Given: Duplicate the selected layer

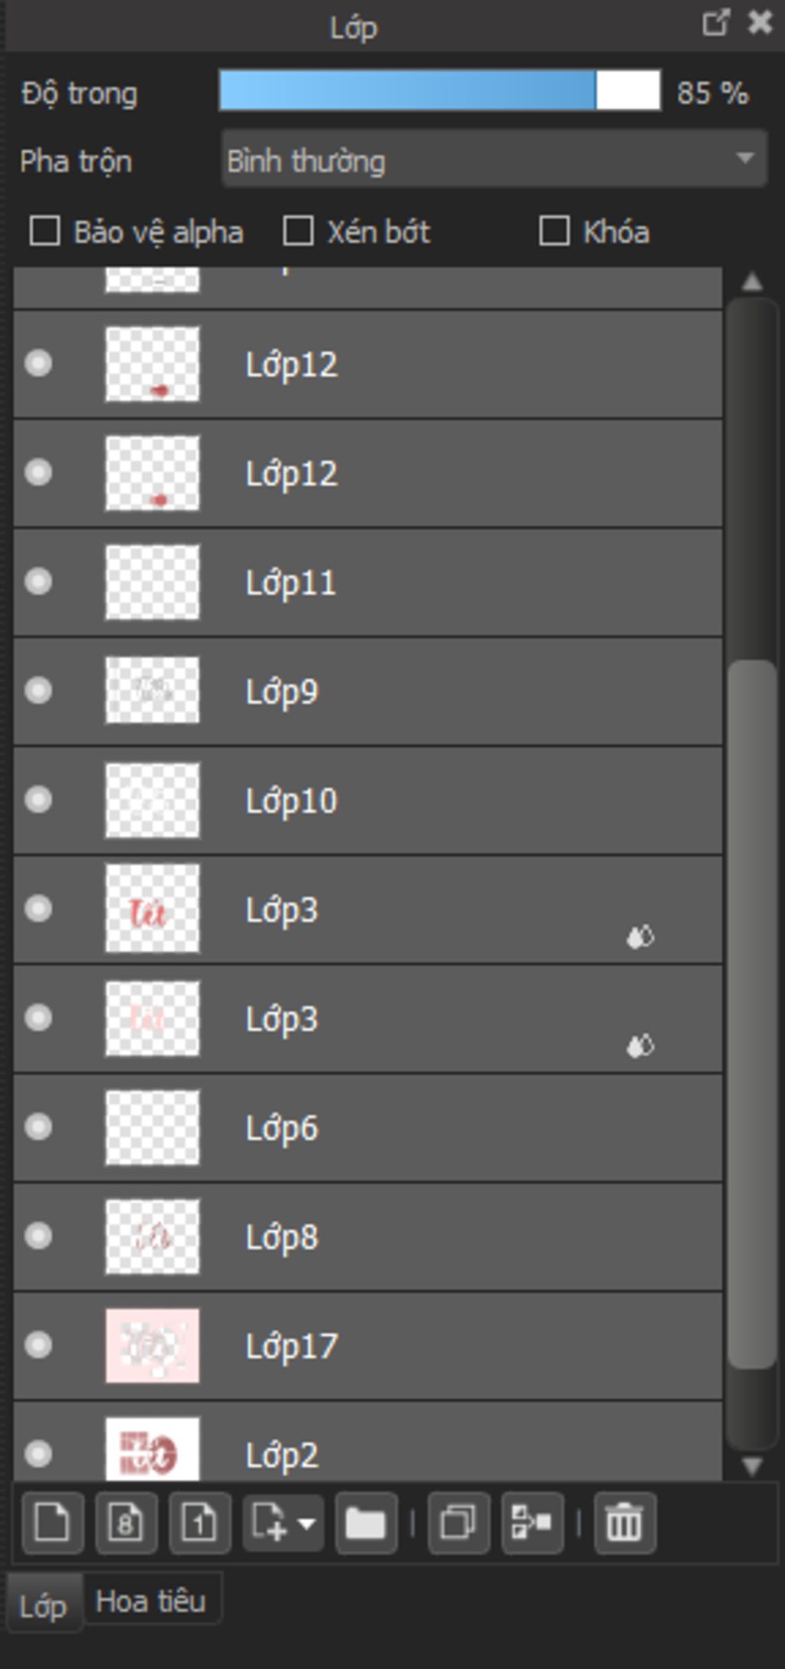Looking at the screenshot, I should 458,1523.
